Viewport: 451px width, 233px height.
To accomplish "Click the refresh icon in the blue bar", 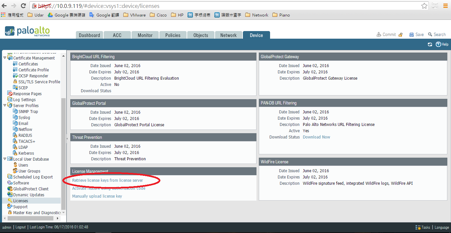I will click(430, 44).
